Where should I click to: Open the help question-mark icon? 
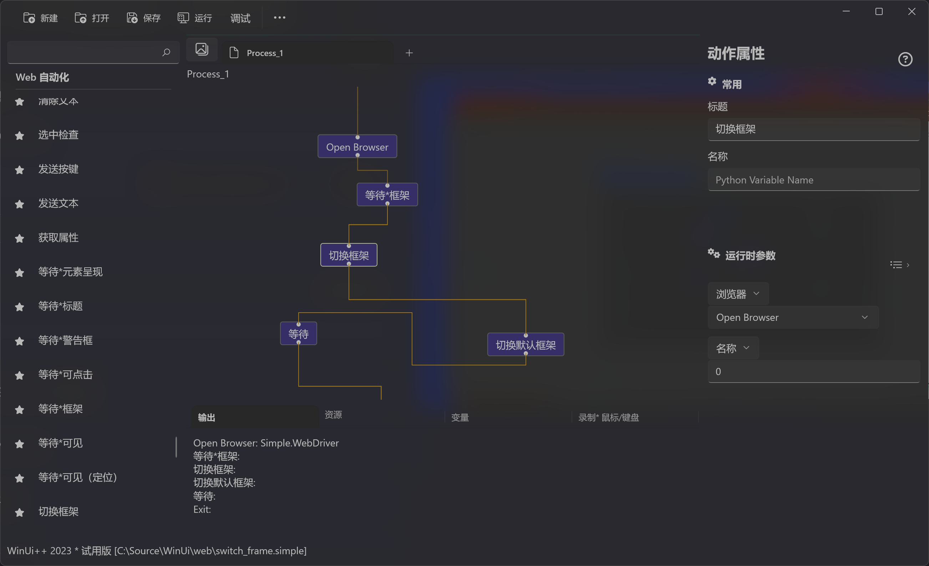(905, 59)
